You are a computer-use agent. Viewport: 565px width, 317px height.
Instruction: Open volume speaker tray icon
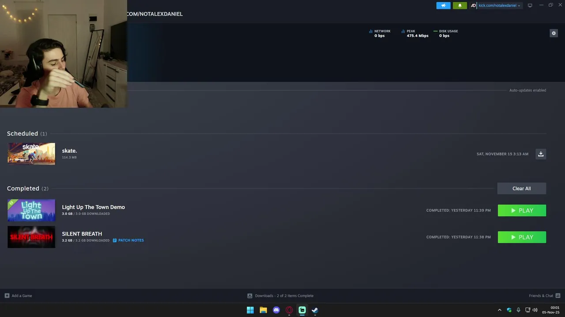pyautogui.click(x=535, y=310)
